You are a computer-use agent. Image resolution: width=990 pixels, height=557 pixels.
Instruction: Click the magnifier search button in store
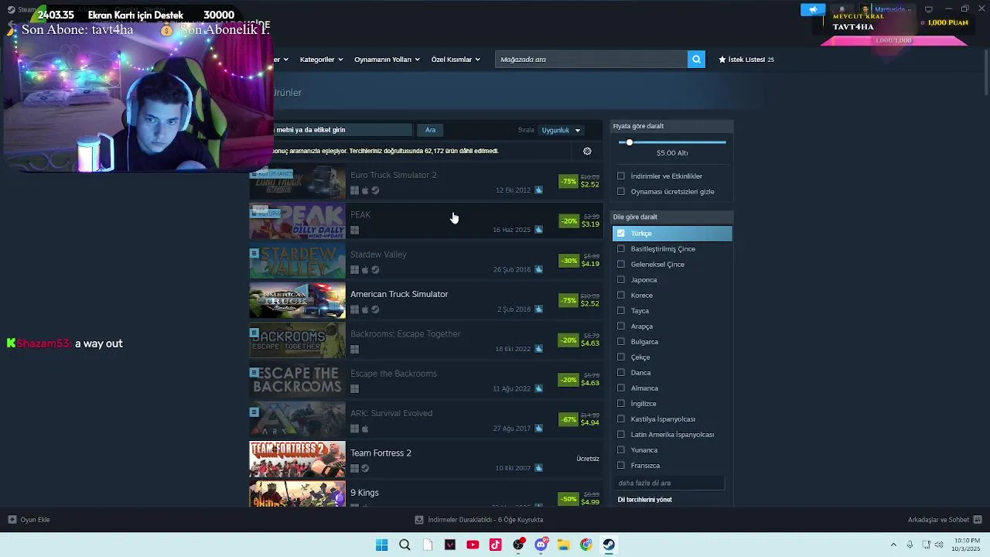[x=696, y=59]
